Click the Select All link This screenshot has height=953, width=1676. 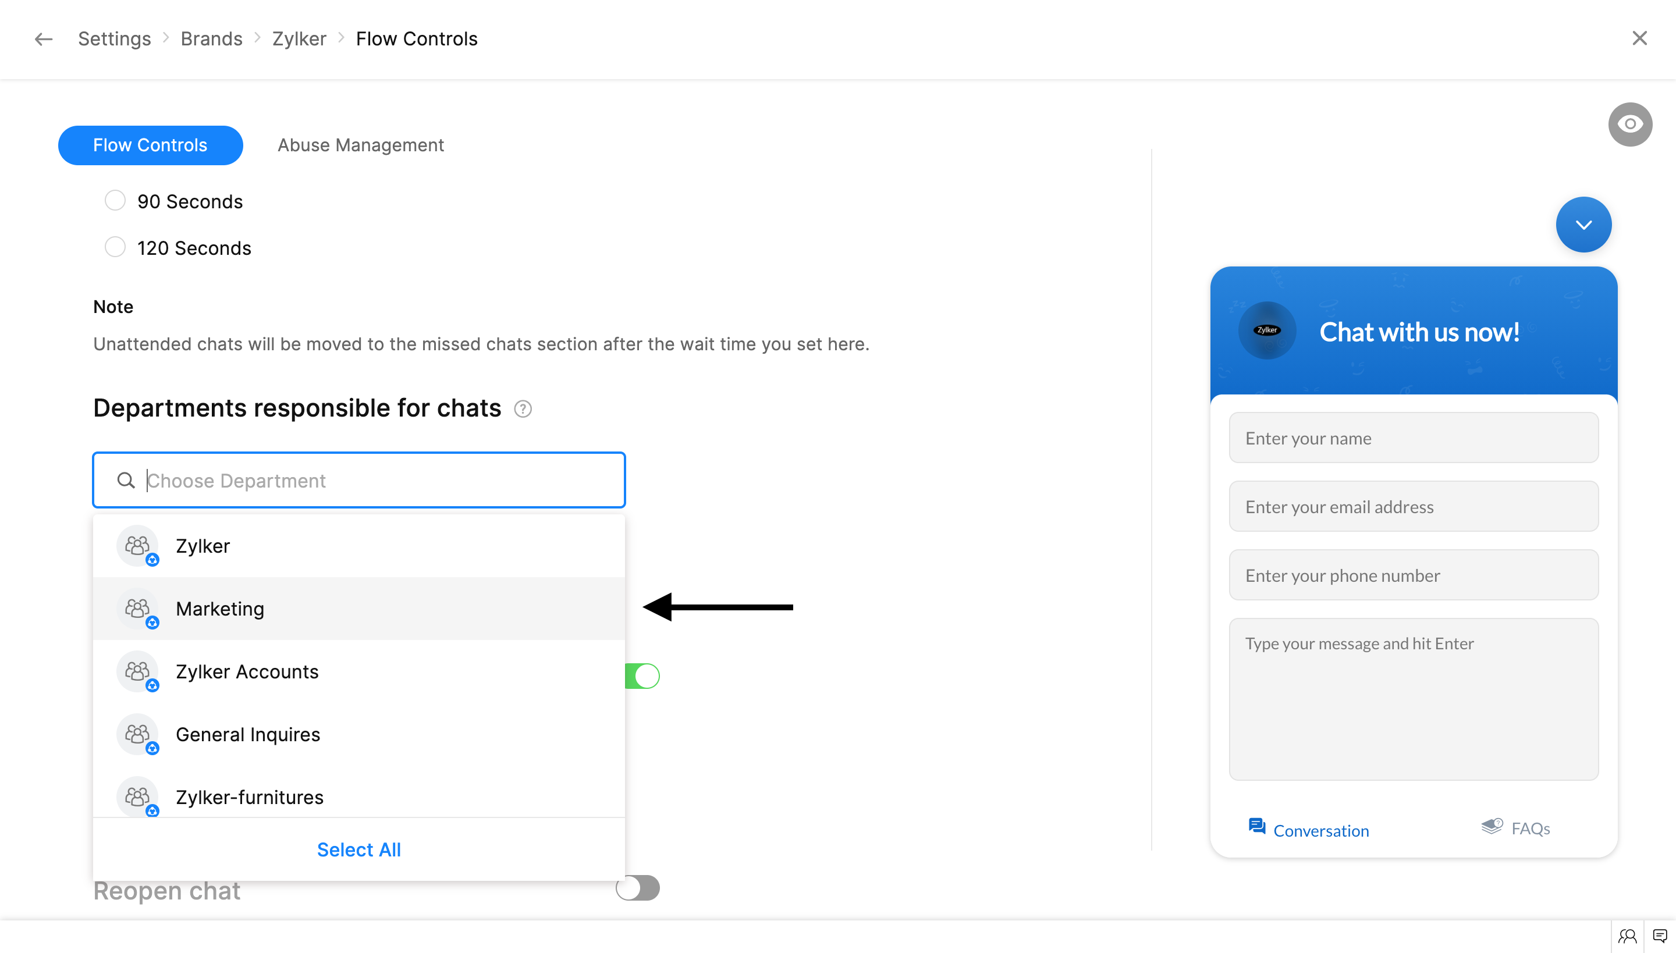click(358, 849)
